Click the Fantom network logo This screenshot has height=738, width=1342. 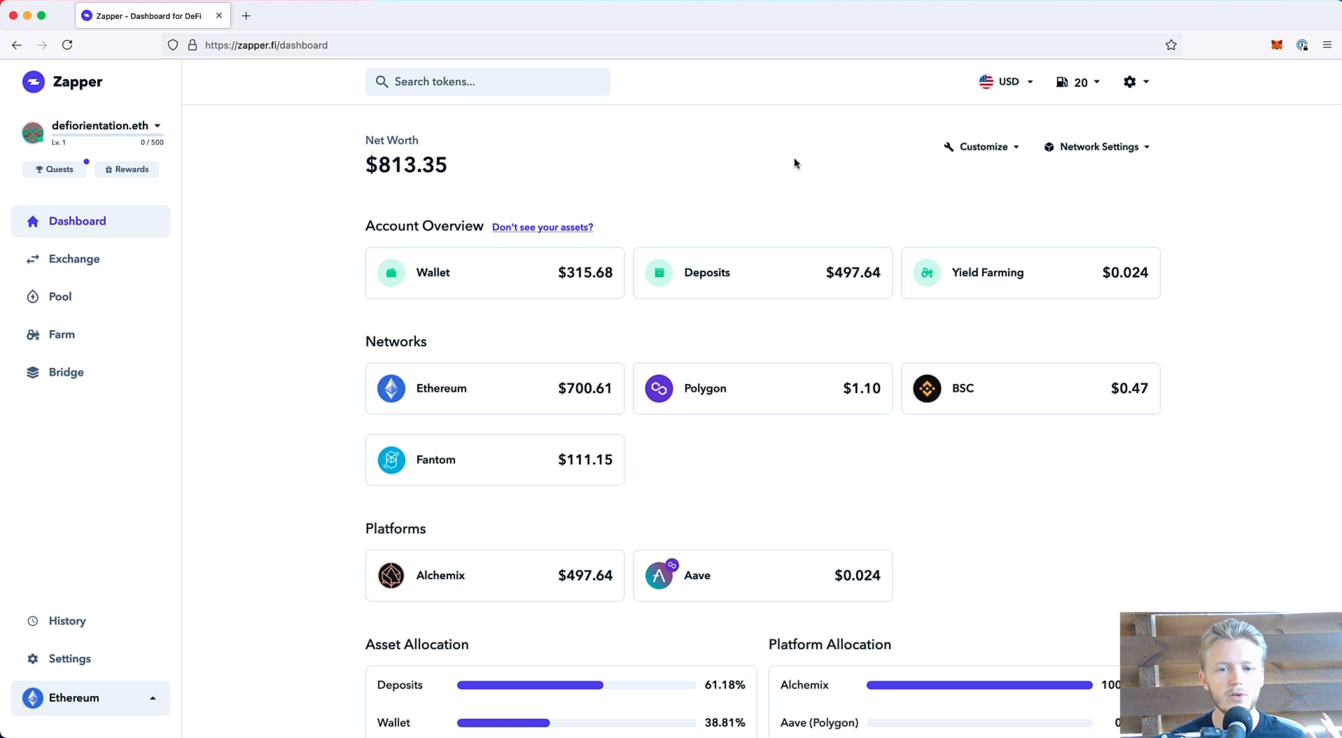coord(391,460)
